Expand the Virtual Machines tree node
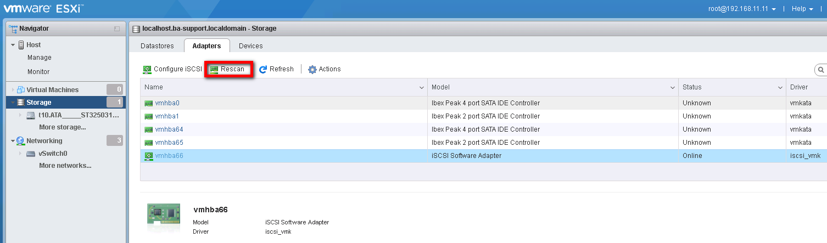 pos(13,90)
